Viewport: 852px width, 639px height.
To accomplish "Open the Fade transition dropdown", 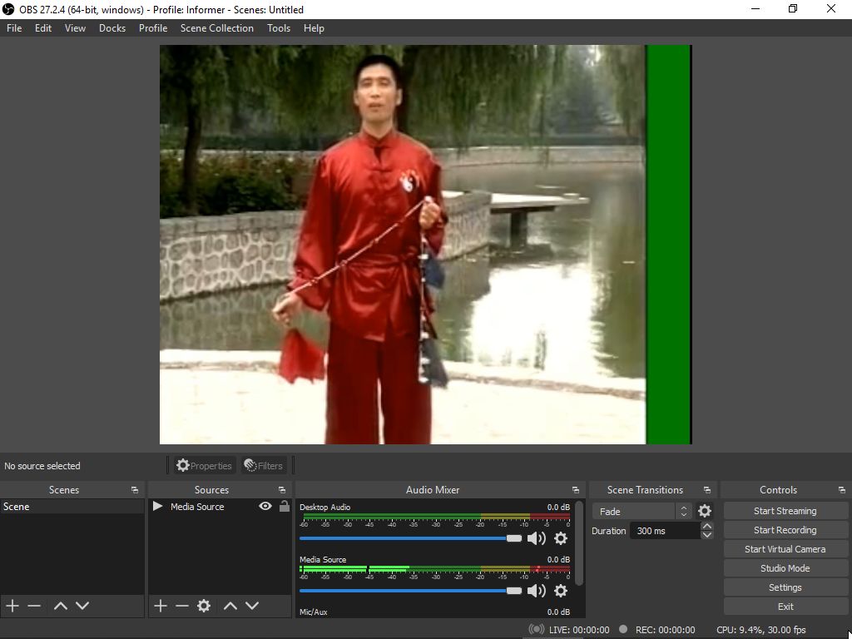I will (641, 511).
